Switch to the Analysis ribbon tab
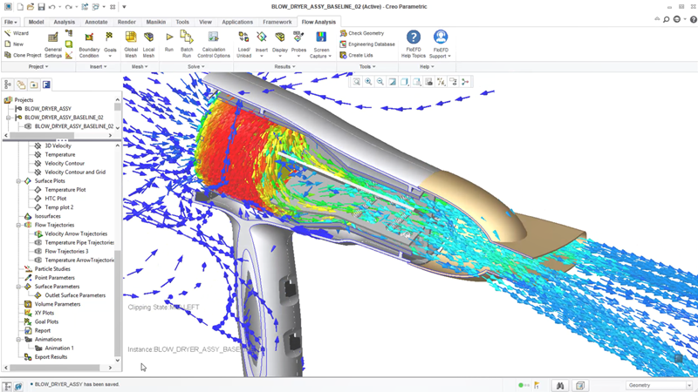 click(64, 22)
